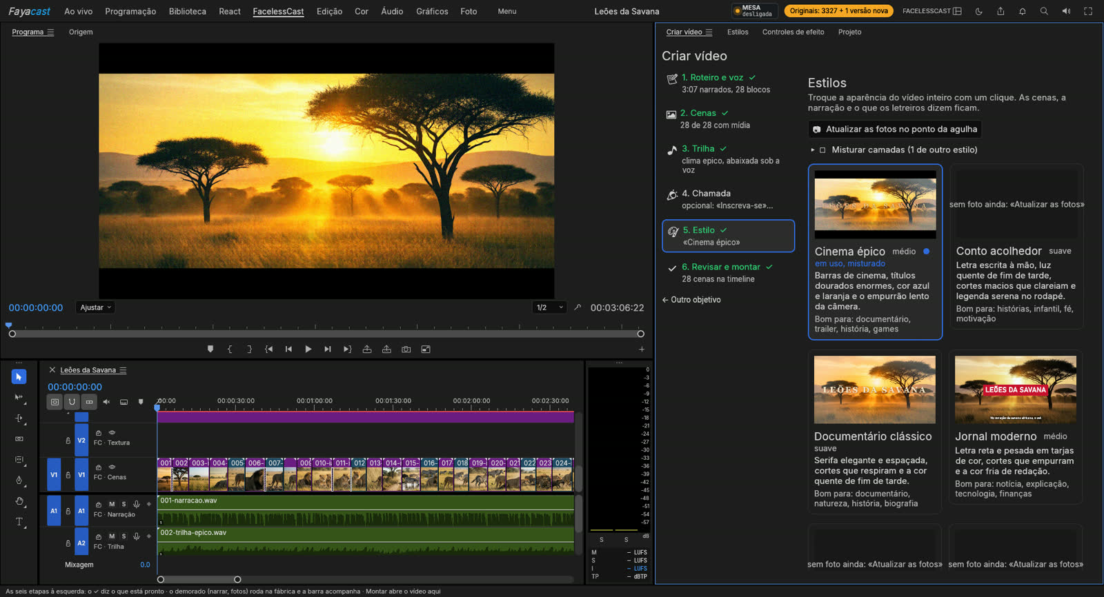The width and height of the screenshot is (1104, 597).
Task: Check the Misturar camadas checkbox
Action: [822, 150]
